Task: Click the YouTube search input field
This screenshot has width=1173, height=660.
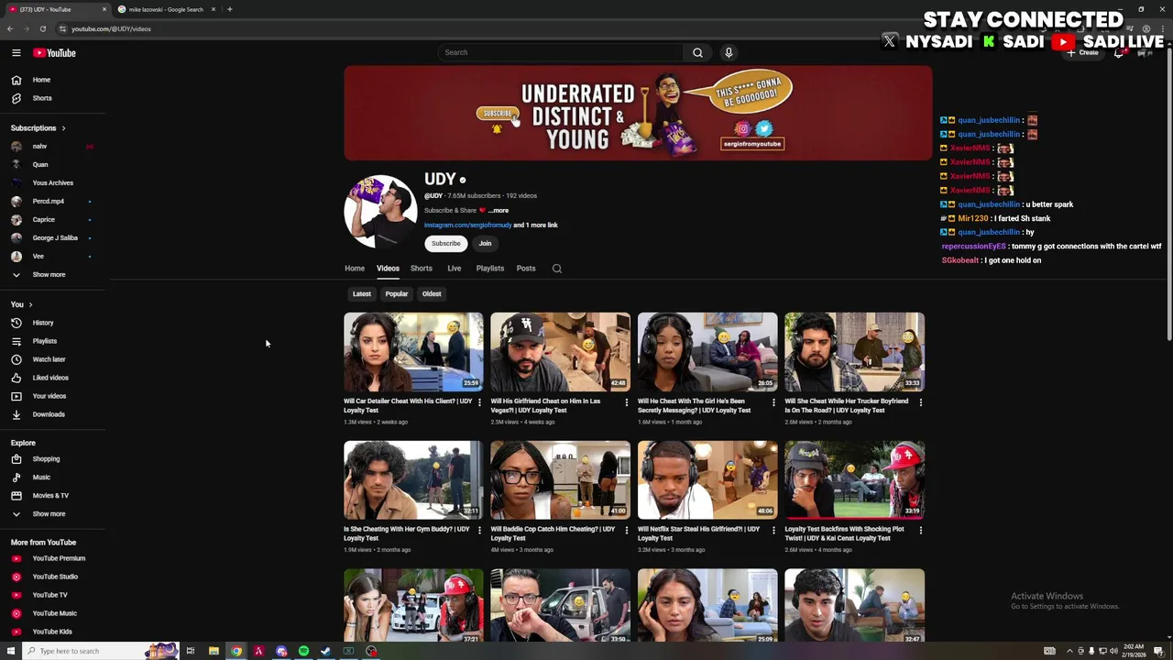Action: 561,52
